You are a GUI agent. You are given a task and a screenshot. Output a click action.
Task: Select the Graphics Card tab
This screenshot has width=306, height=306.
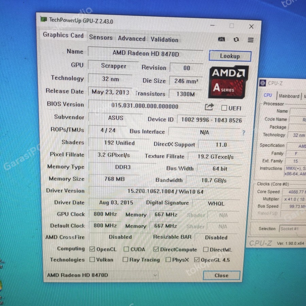63,35
